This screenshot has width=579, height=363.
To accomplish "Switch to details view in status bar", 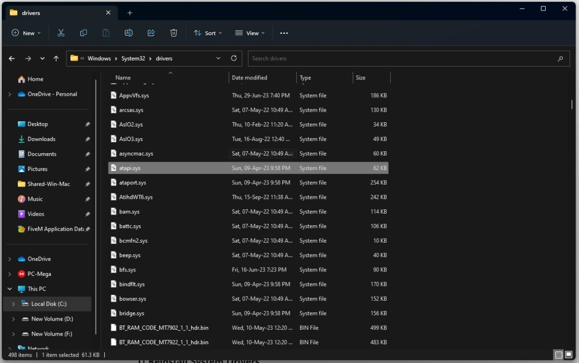I will (x=558, y=355).
